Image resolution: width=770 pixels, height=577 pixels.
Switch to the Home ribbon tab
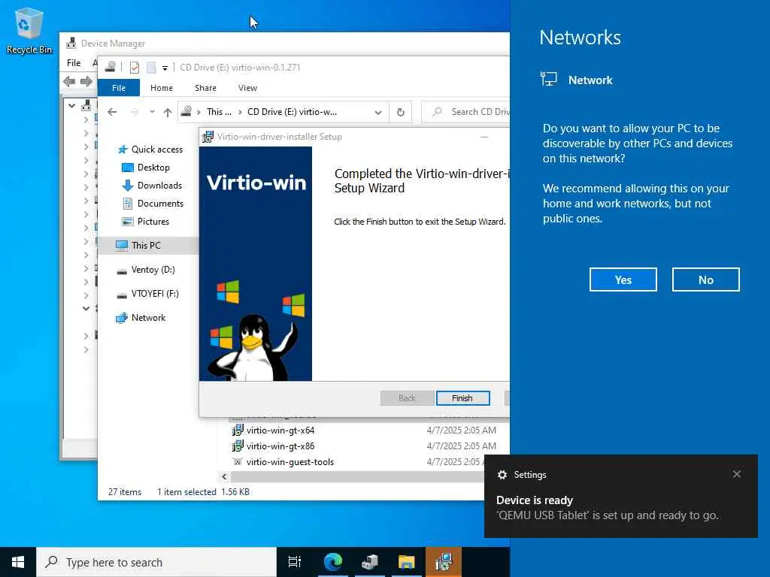pos(162,88)
